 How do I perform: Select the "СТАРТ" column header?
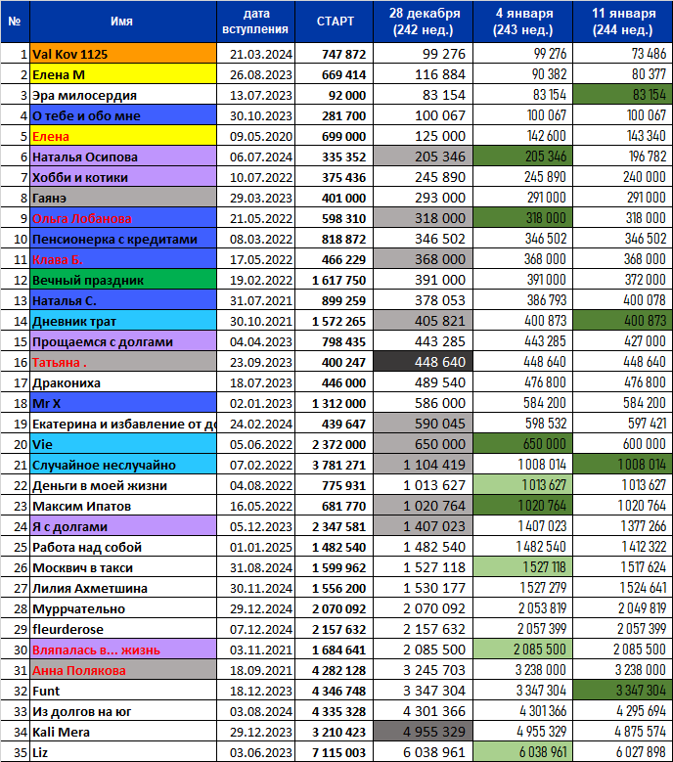(x=335, y=22)
